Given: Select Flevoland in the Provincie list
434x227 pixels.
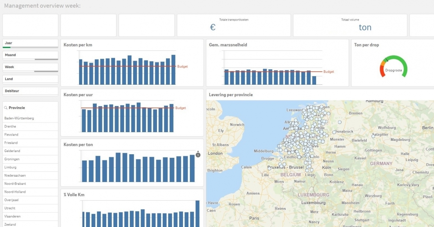Looking at the screenshot, I should pyautogui.click(x=30, y=134).
